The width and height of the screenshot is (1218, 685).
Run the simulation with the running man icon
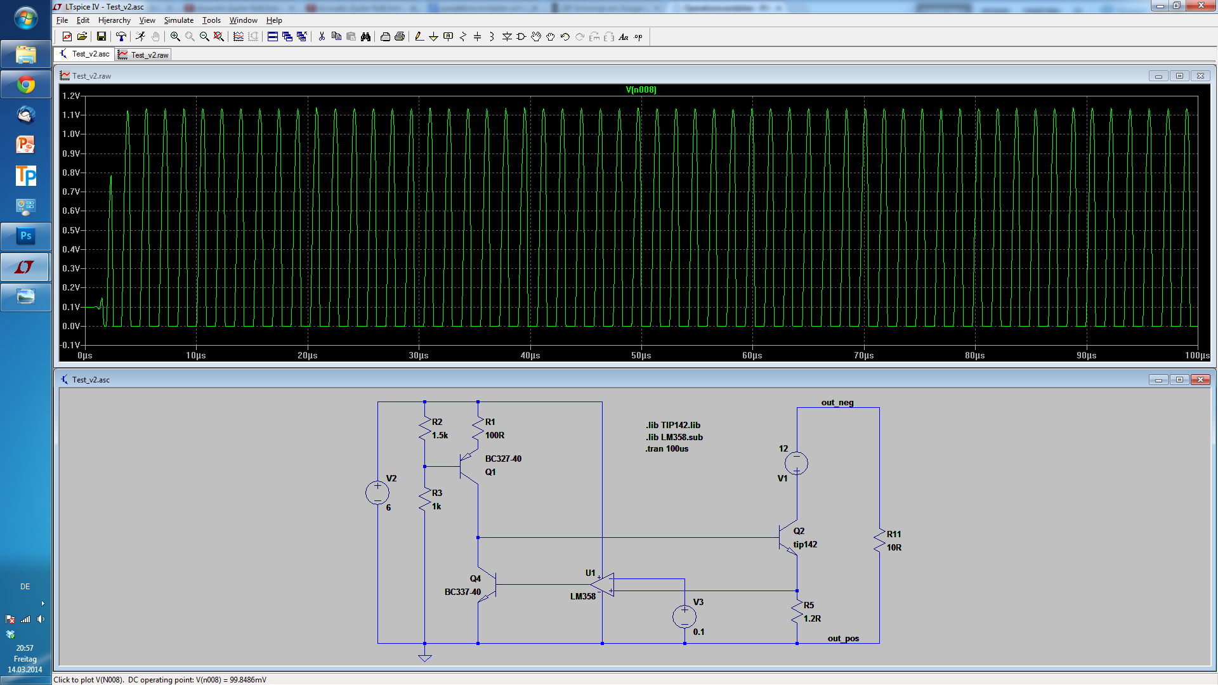(x=140, y=37)
